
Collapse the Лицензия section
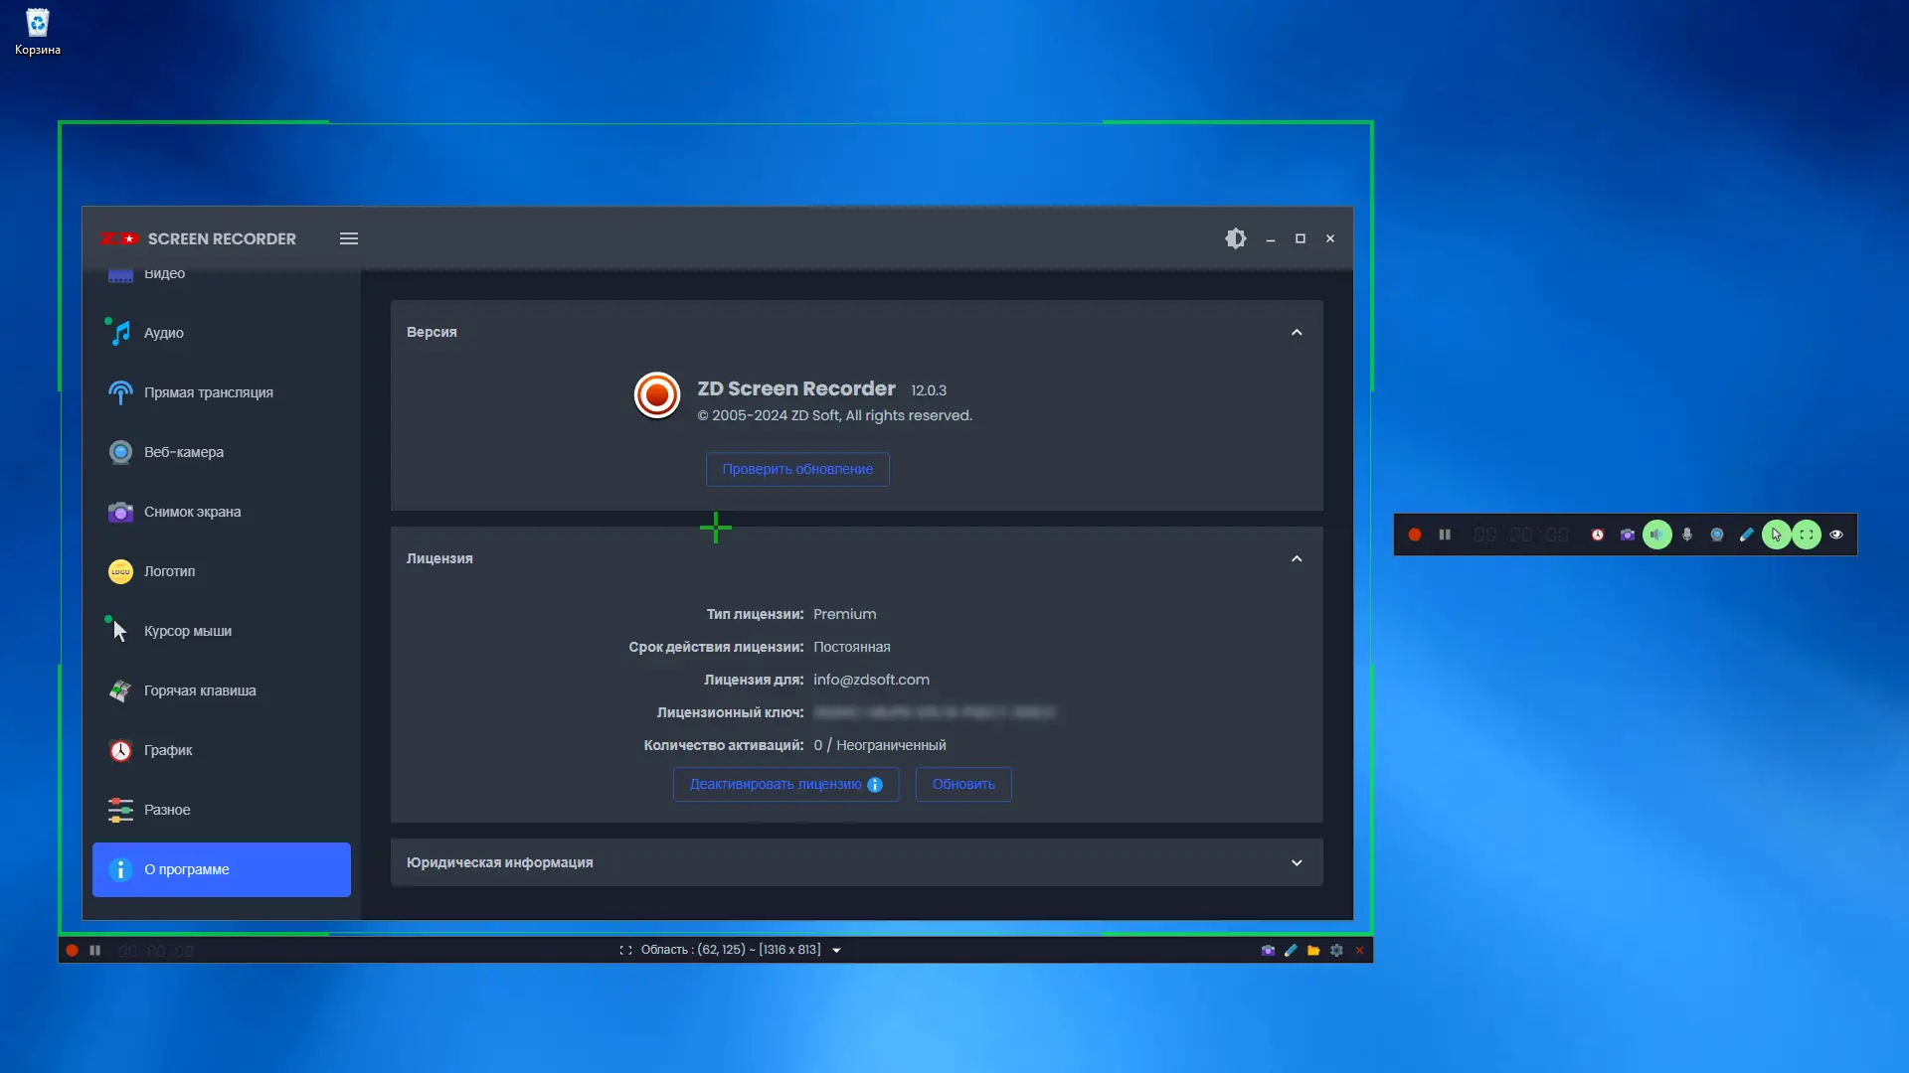point(1297,559)
